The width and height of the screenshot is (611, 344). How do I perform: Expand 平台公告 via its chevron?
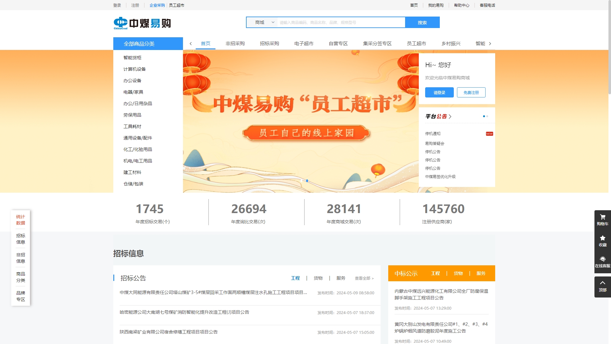click(x=450, y=117)
